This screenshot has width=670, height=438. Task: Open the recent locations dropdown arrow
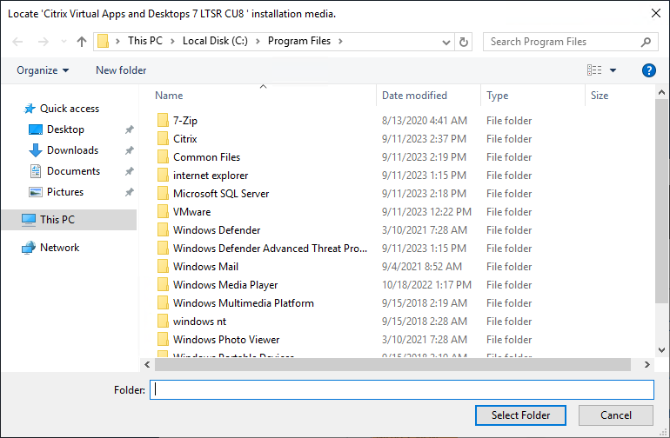pyautogui.click(x=64, y=42)
